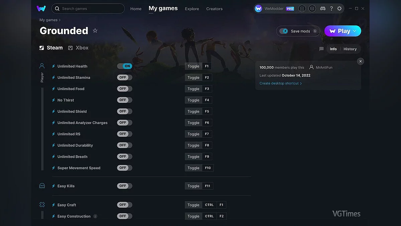401x226 pixels.
Task: Click the crafting category icon
Action: click(42, 205)
